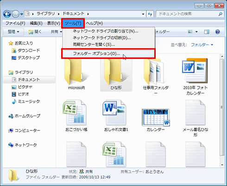Expand the 並べ替え フォルダー dropdown
Image resolution: width=227 pixels, height=186 pixels.
click(202, 45)
